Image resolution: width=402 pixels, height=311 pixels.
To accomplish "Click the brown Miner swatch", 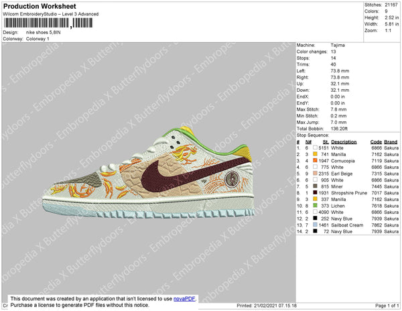I will pyautogui.click(x=315, y=186).
